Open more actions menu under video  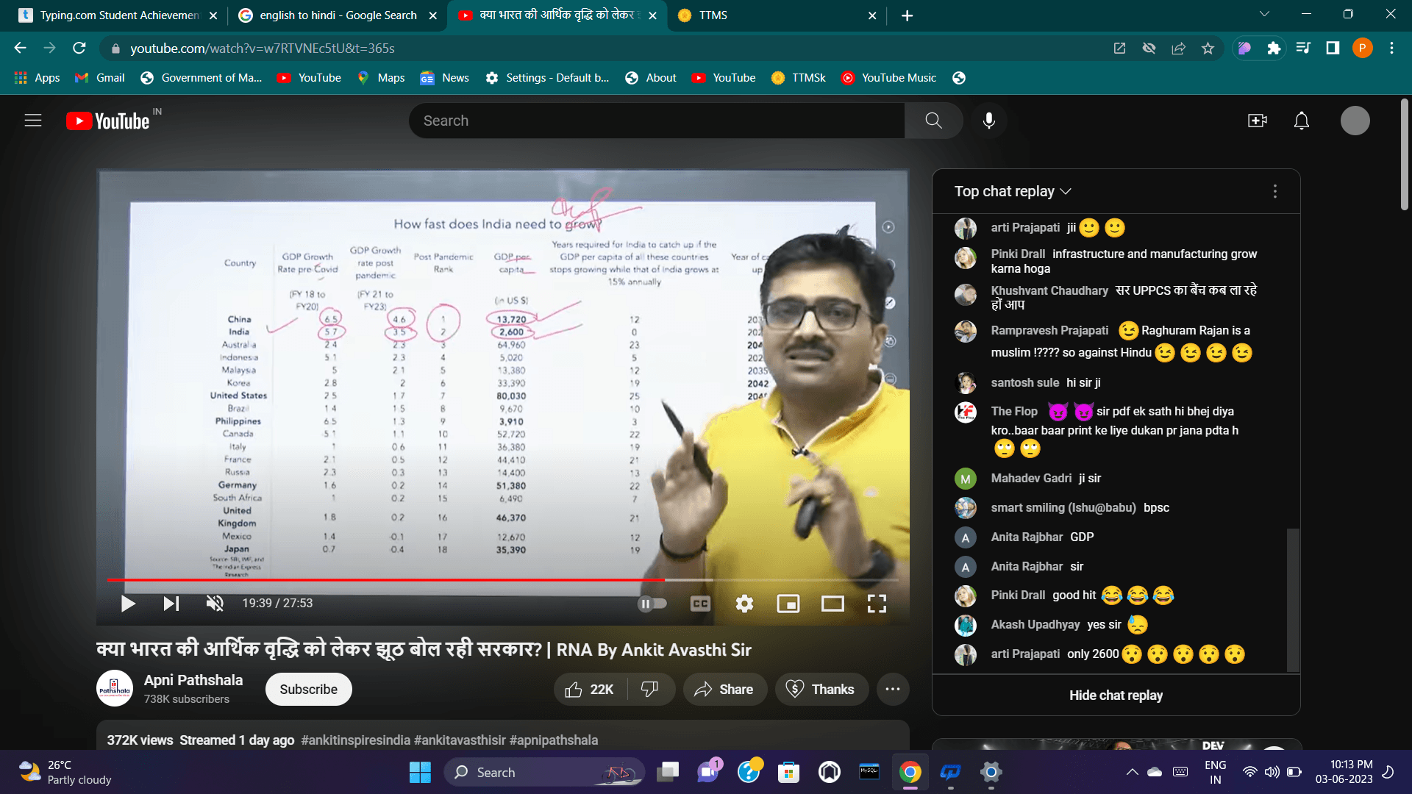[x=893, y=690]
